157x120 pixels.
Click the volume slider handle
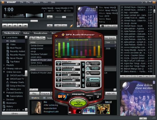pos(64,17)
